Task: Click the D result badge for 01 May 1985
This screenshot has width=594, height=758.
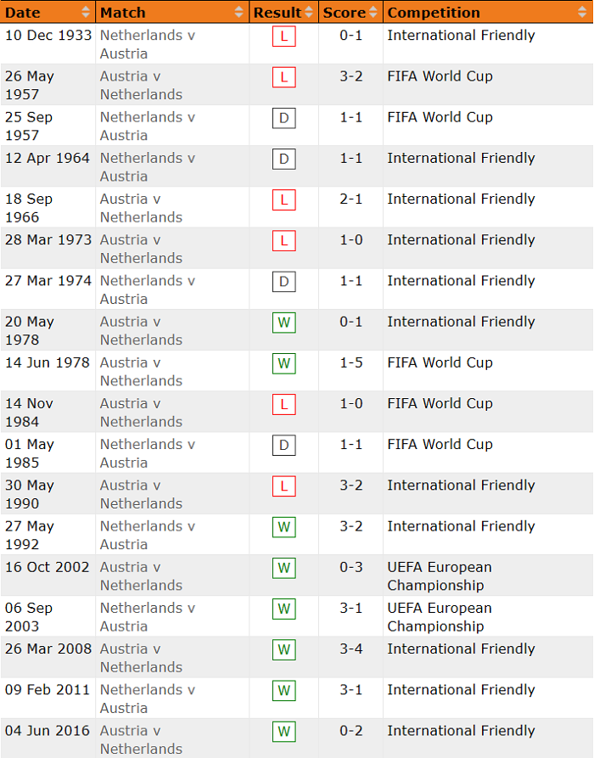Action: (x=284, y=446)
